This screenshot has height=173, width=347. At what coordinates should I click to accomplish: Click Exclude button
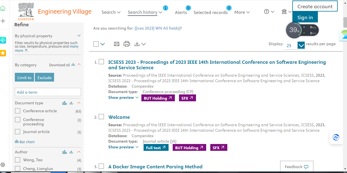coord(44,77)
